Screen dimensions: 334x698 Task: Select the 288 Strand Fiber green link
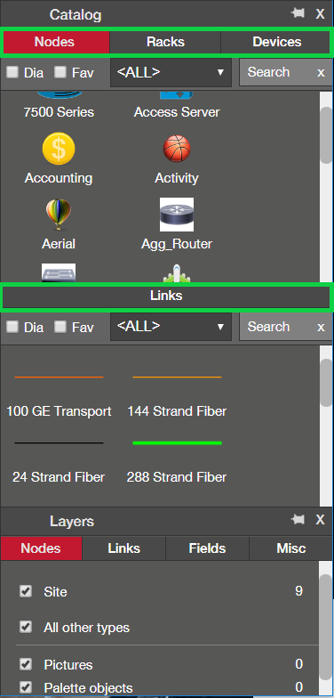(x=177, y=443)
